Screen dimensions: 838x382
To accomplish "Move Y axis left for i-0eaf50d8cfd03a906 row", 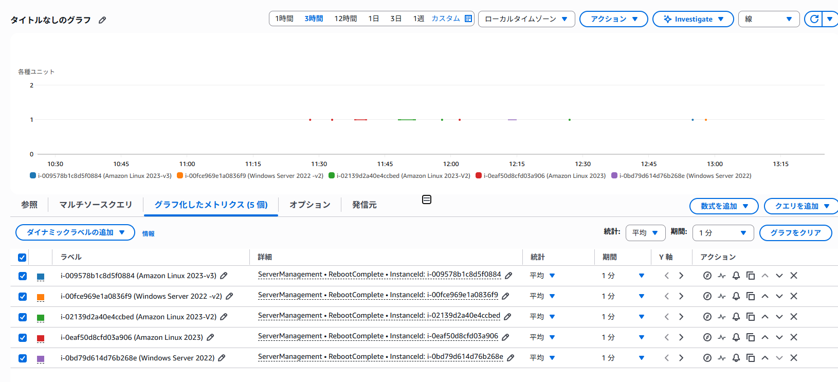I will [x=667, y=337].
